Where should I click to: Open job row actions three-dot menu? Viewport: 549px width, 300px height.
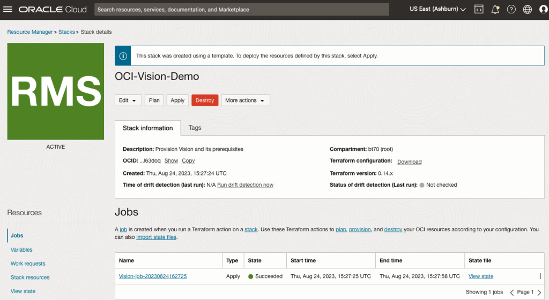point(540,276)
